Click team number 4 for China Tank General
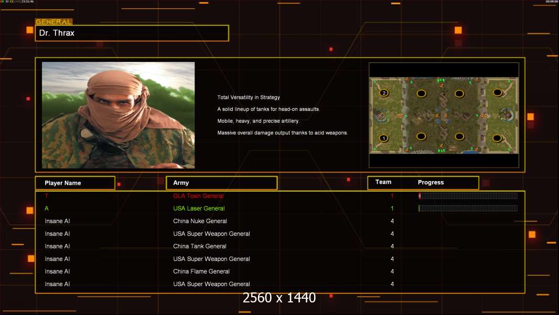Viewport: 559px width, 315px height. [392, 246]
